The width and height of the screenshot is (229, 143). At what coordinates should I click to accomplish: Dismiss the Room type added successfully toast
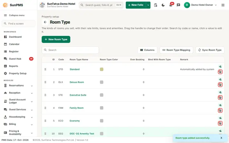coord(221,138)
